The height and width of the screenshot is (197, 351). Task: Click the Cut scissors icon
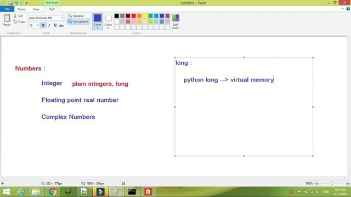tap(15, 16)
